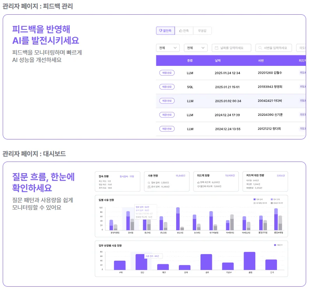Click the calendar icon in date field
The image size is (310, 289).
click(x=216, y=48)
